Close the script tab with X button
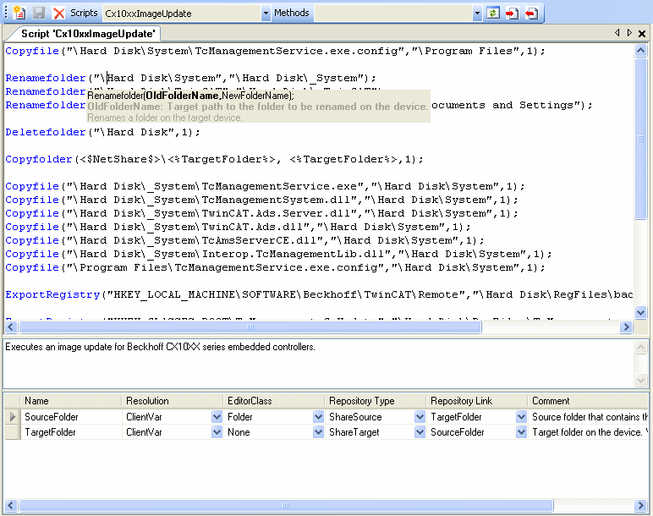 click(642, 34)
